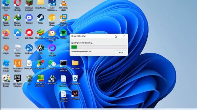Viewport: 197px width, 110px height.
Task: Open the Epic Games Launcher shortcut
Action: click(x=18, y=81)
